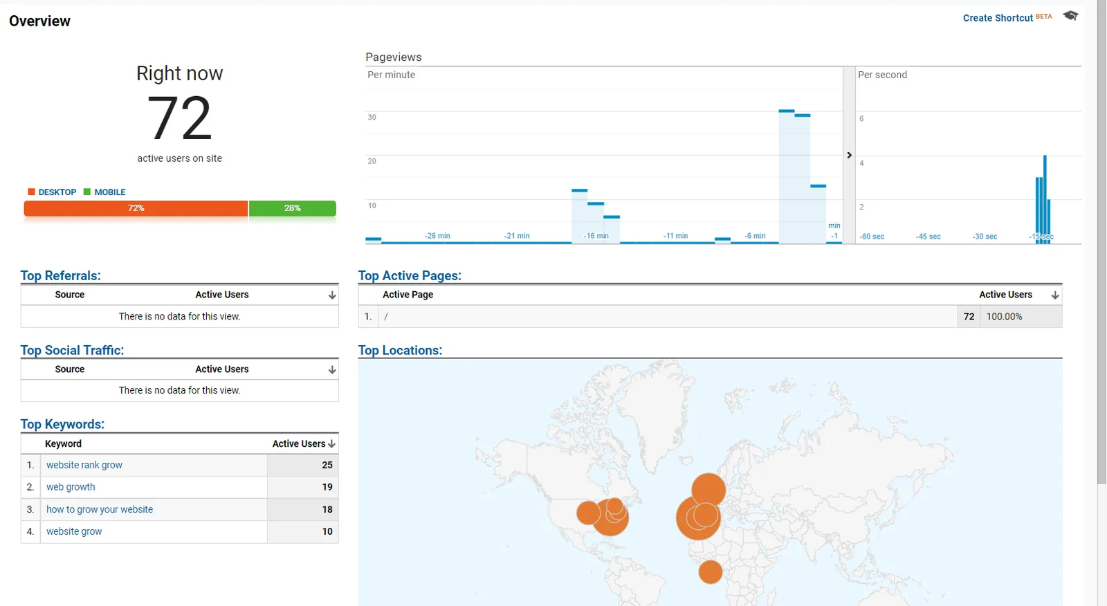Open the Top Active Pages heading link
The image size is (1107, 606).
pos(410,275)
